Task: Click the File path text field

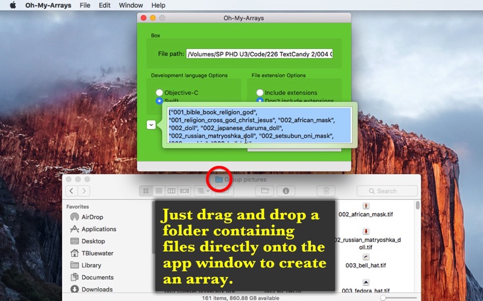Action: 260,54
